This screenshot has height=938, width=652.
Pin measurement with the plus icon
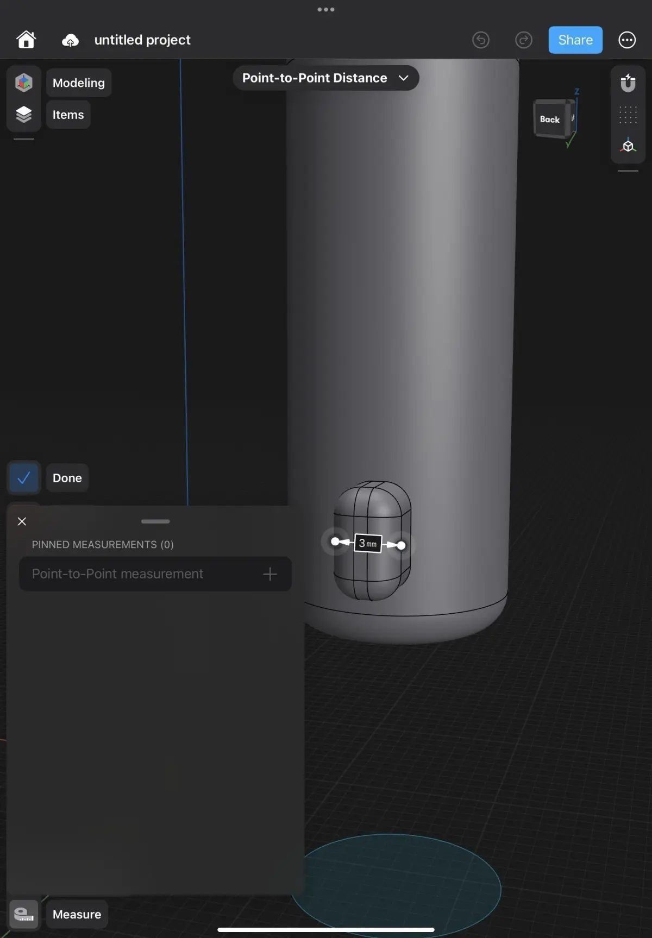click(270, 574)
